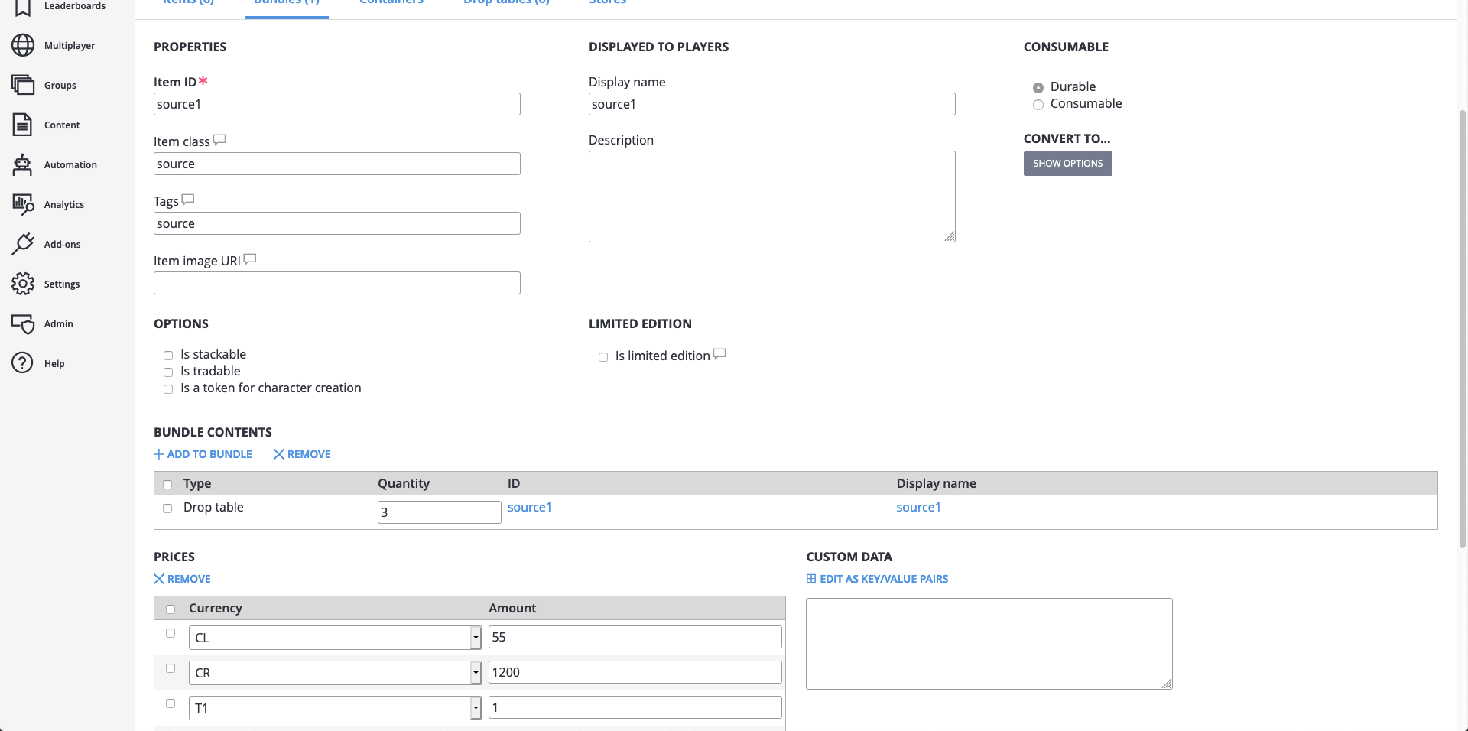Select the Automation robot icon

23,164
